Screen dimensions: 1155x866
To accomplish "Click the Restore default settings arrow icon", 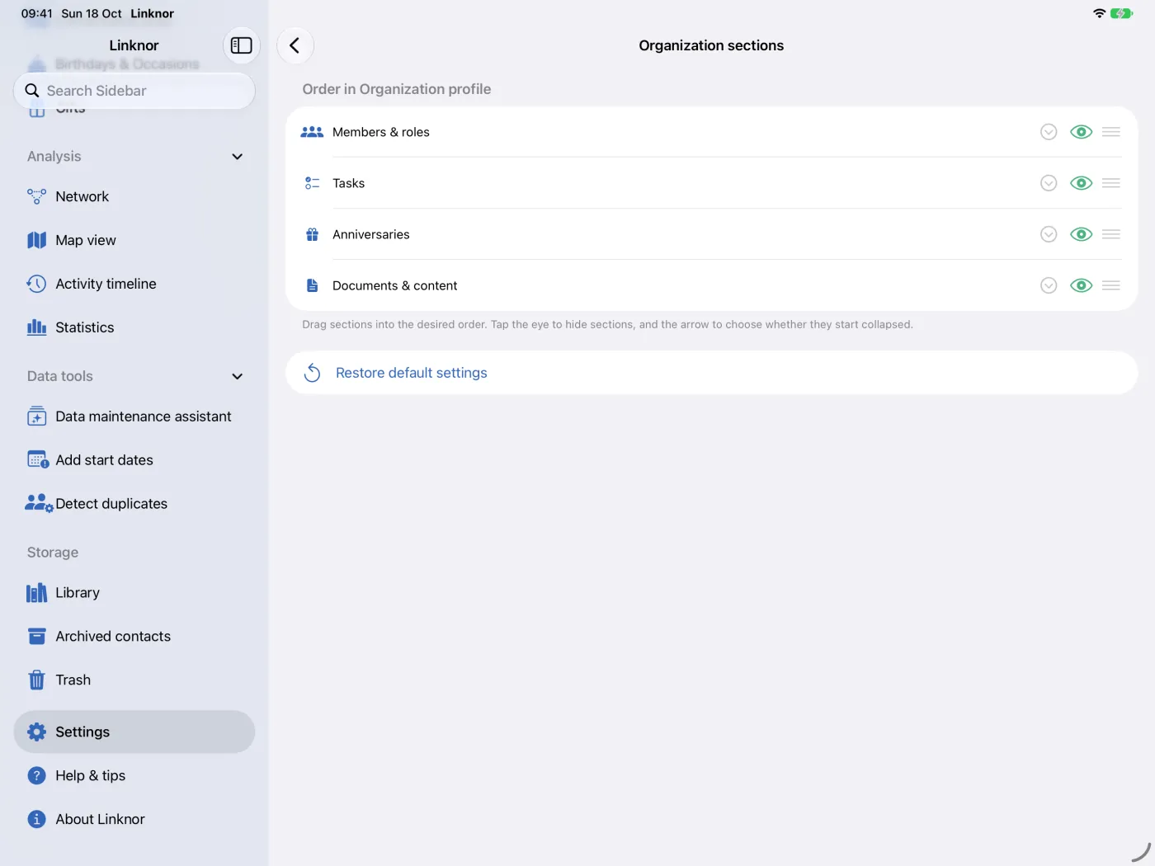I will 312,373.
